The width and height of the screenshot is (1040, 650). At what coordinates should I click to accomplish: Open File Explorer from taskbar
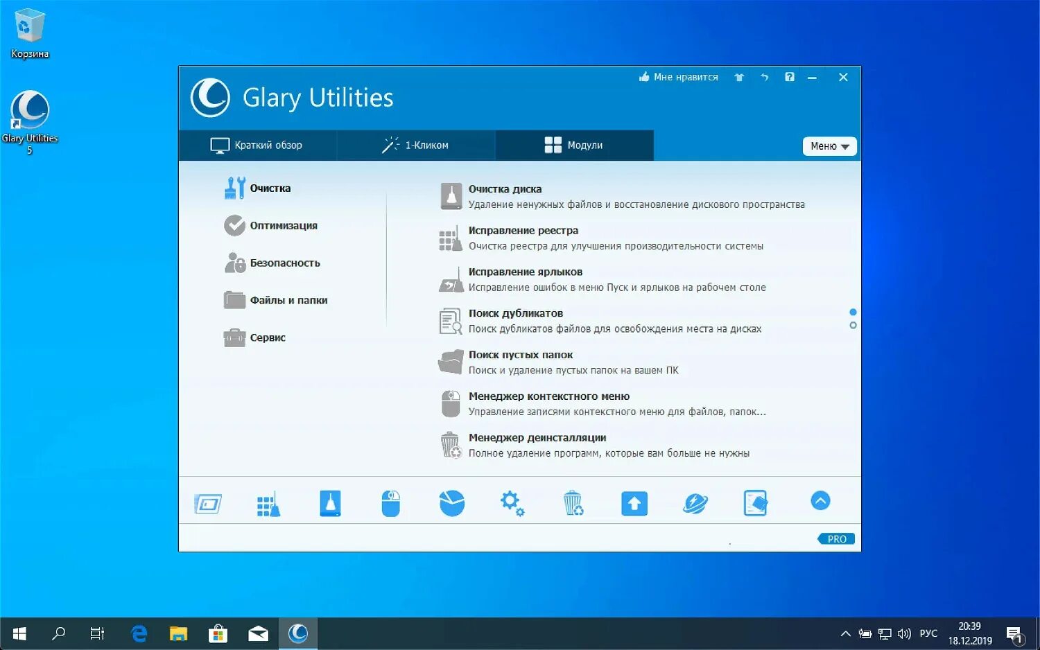click(x=179, y=633)
